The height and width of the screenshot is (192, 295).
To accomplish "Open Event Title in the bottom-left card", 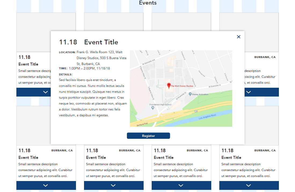I will 28,158.
